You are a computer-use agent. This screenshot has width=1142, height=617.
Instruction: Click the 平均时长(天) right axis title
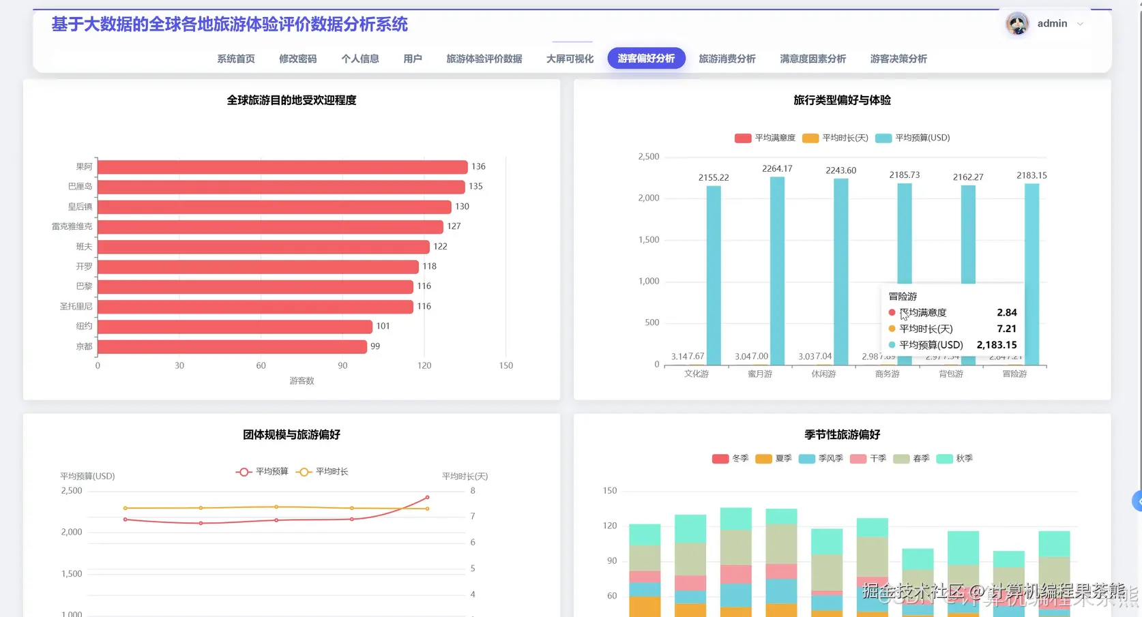tap(465, 477)
